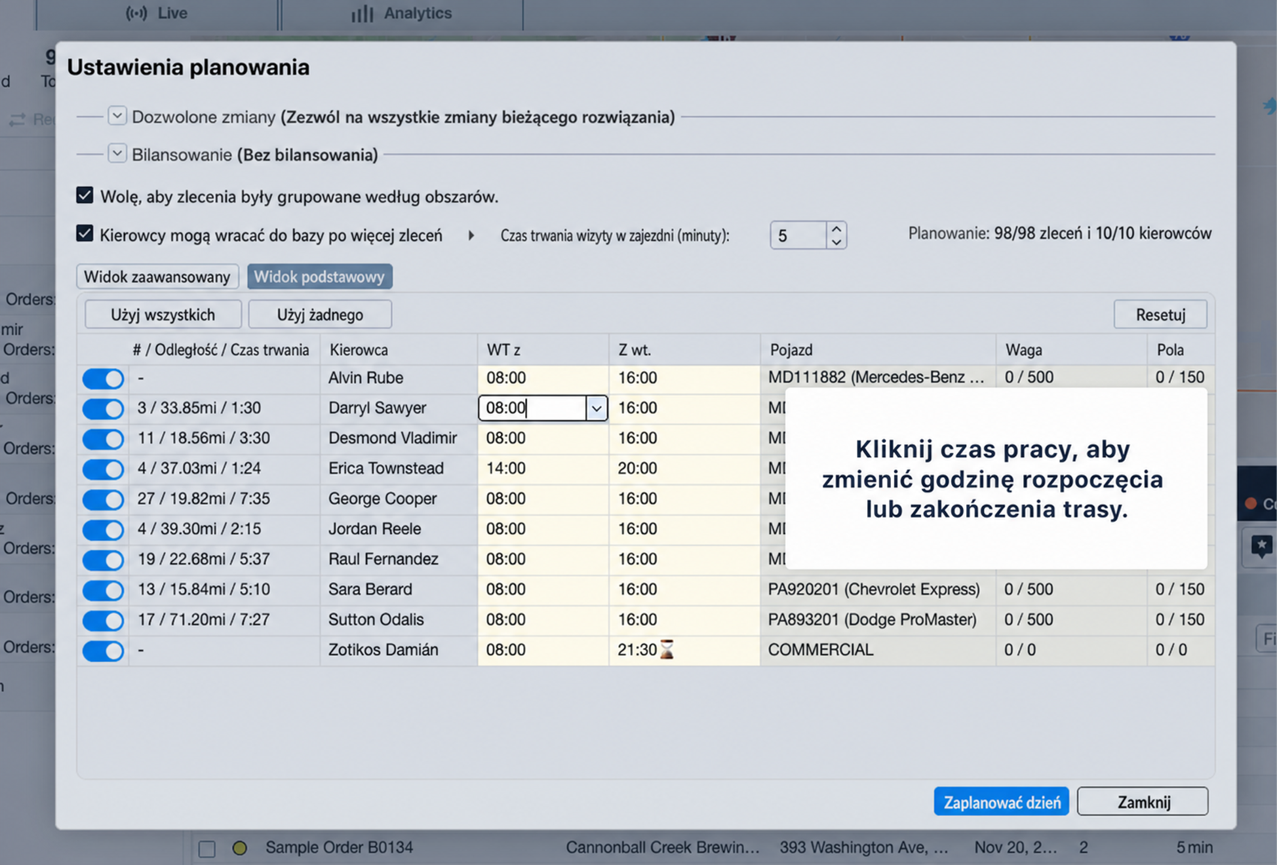Click the Użyj wszystkich button
Viewport: 1277px width, 865px height.
[x=163, y=315]
